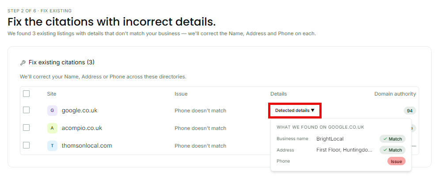Image resolution: width=440 pixels, height=178 pixels.
Task: Click the Site column header
Action: point(52,94)
